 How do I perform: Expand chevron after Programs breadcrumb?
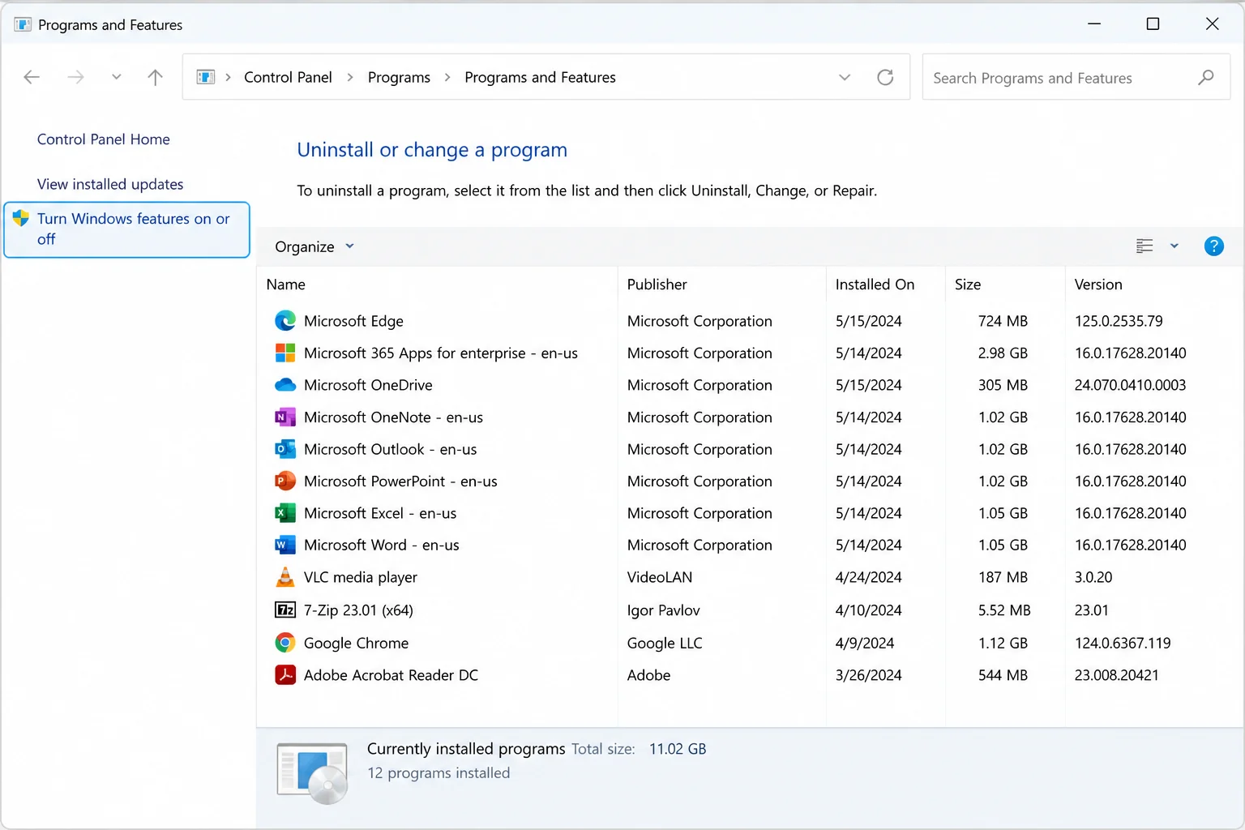447,77
